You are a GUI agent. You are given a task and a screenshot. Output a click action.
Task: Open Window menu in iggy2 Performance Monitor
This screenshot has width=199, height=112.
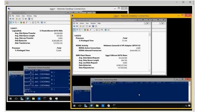point(93,23)
